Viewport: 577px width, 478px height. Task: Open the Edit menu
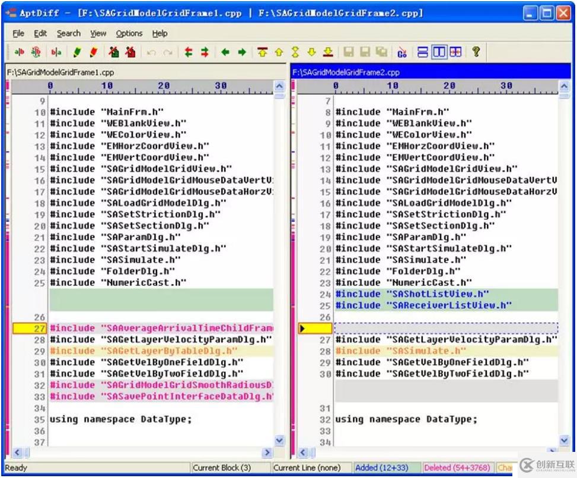pos(40,33)
